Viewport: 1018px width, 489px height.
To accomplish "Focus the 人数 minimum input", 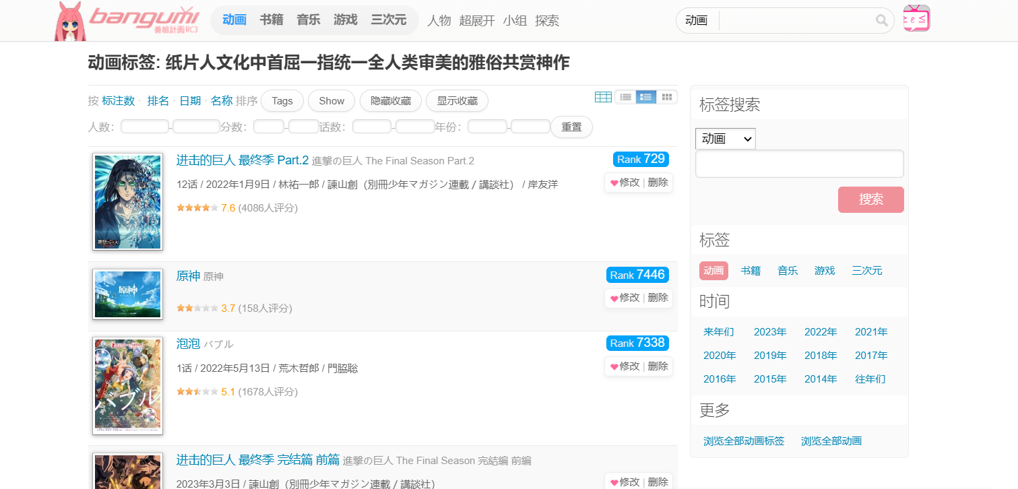I will (x=145, y=127).
